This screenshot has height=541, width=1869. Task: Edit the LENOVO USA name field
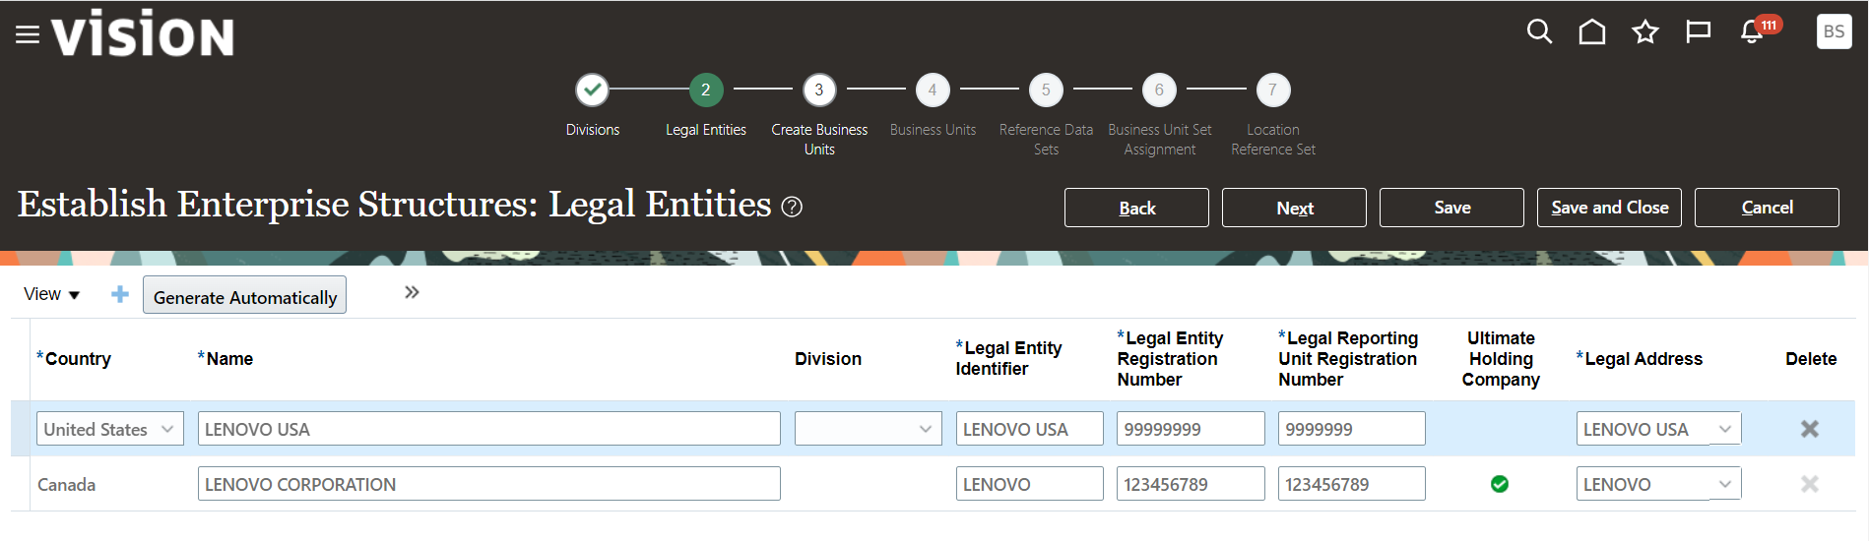[488, 429]
